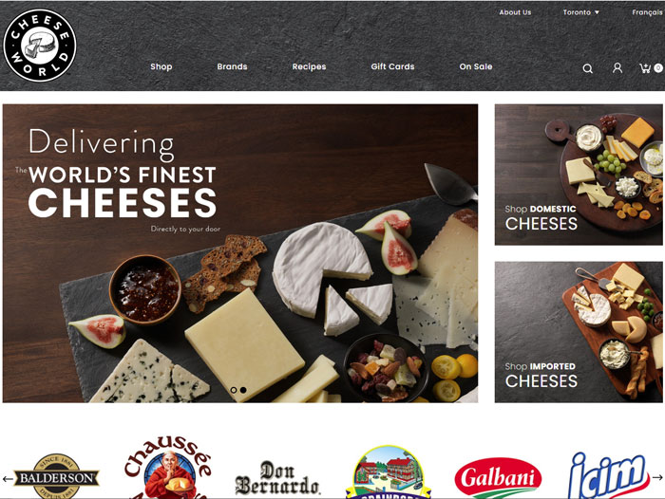Open the Shop menu
This screenshot has width=665, height=499.
[x=161, y=66]
